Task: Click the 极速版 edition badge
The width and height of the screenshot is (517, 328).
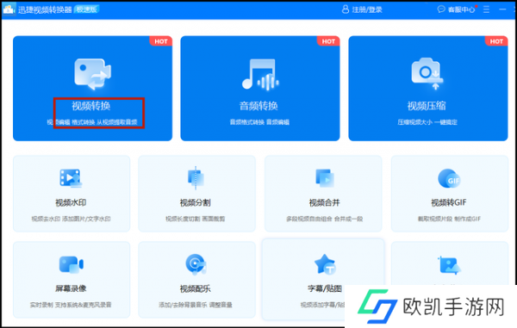Action: point(87,9)
